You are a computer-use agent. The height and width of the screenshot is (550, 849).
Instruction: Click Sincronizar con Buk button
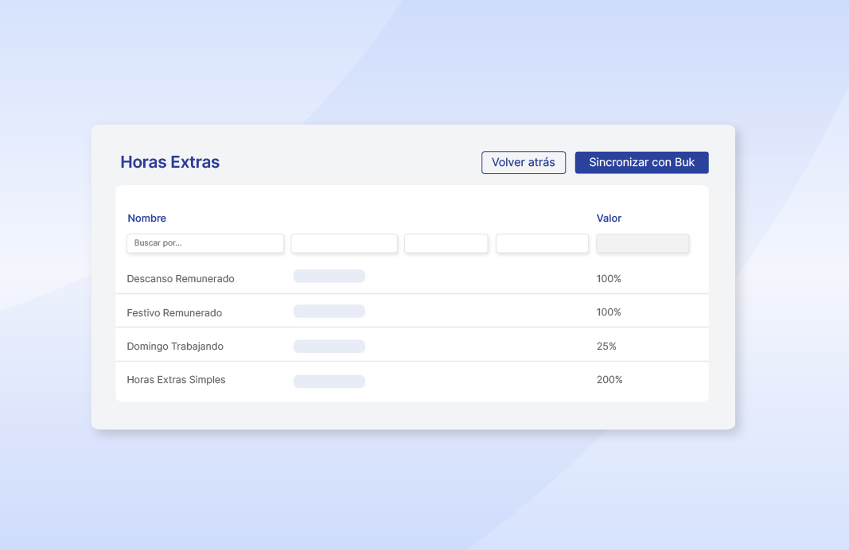click(x=641, y=162)
